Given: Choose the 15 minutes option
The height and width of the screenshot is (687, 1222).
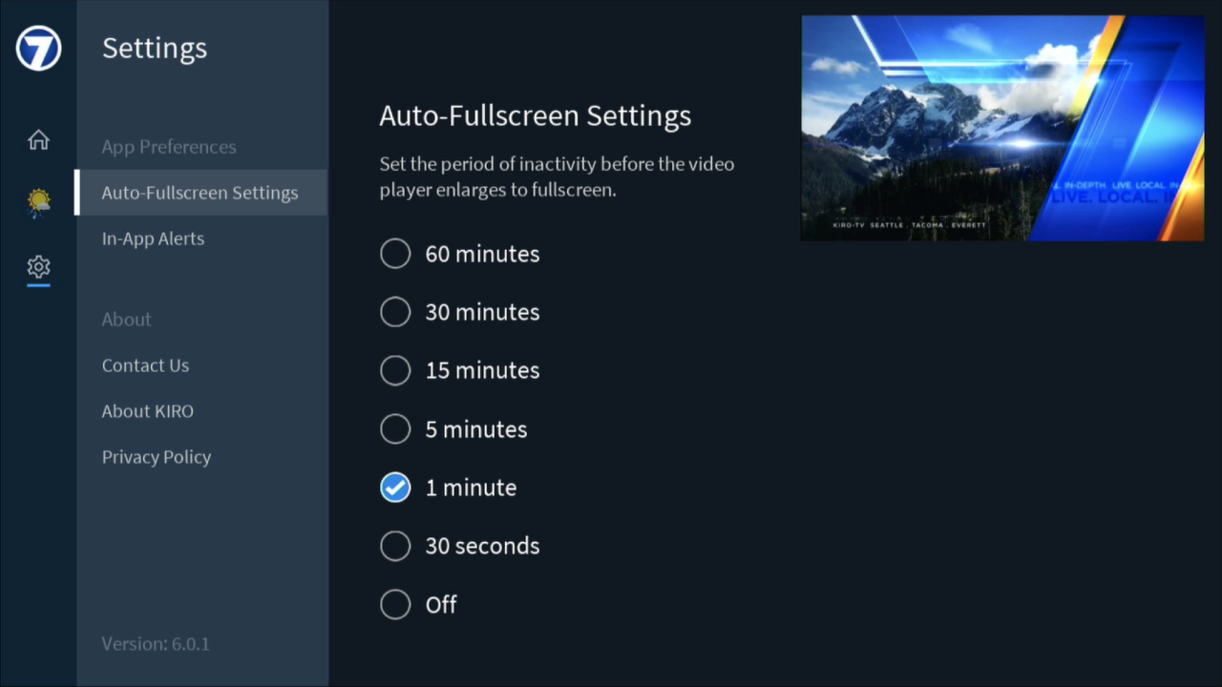Looking at the screenshot, I should 395,370.
